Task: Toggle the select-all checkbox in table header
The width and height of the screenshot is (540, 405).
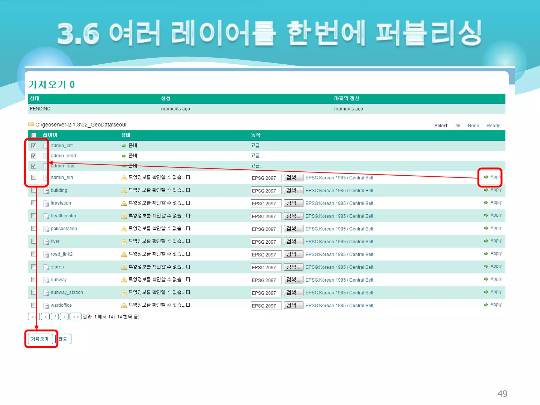Action: coord(34,135)
